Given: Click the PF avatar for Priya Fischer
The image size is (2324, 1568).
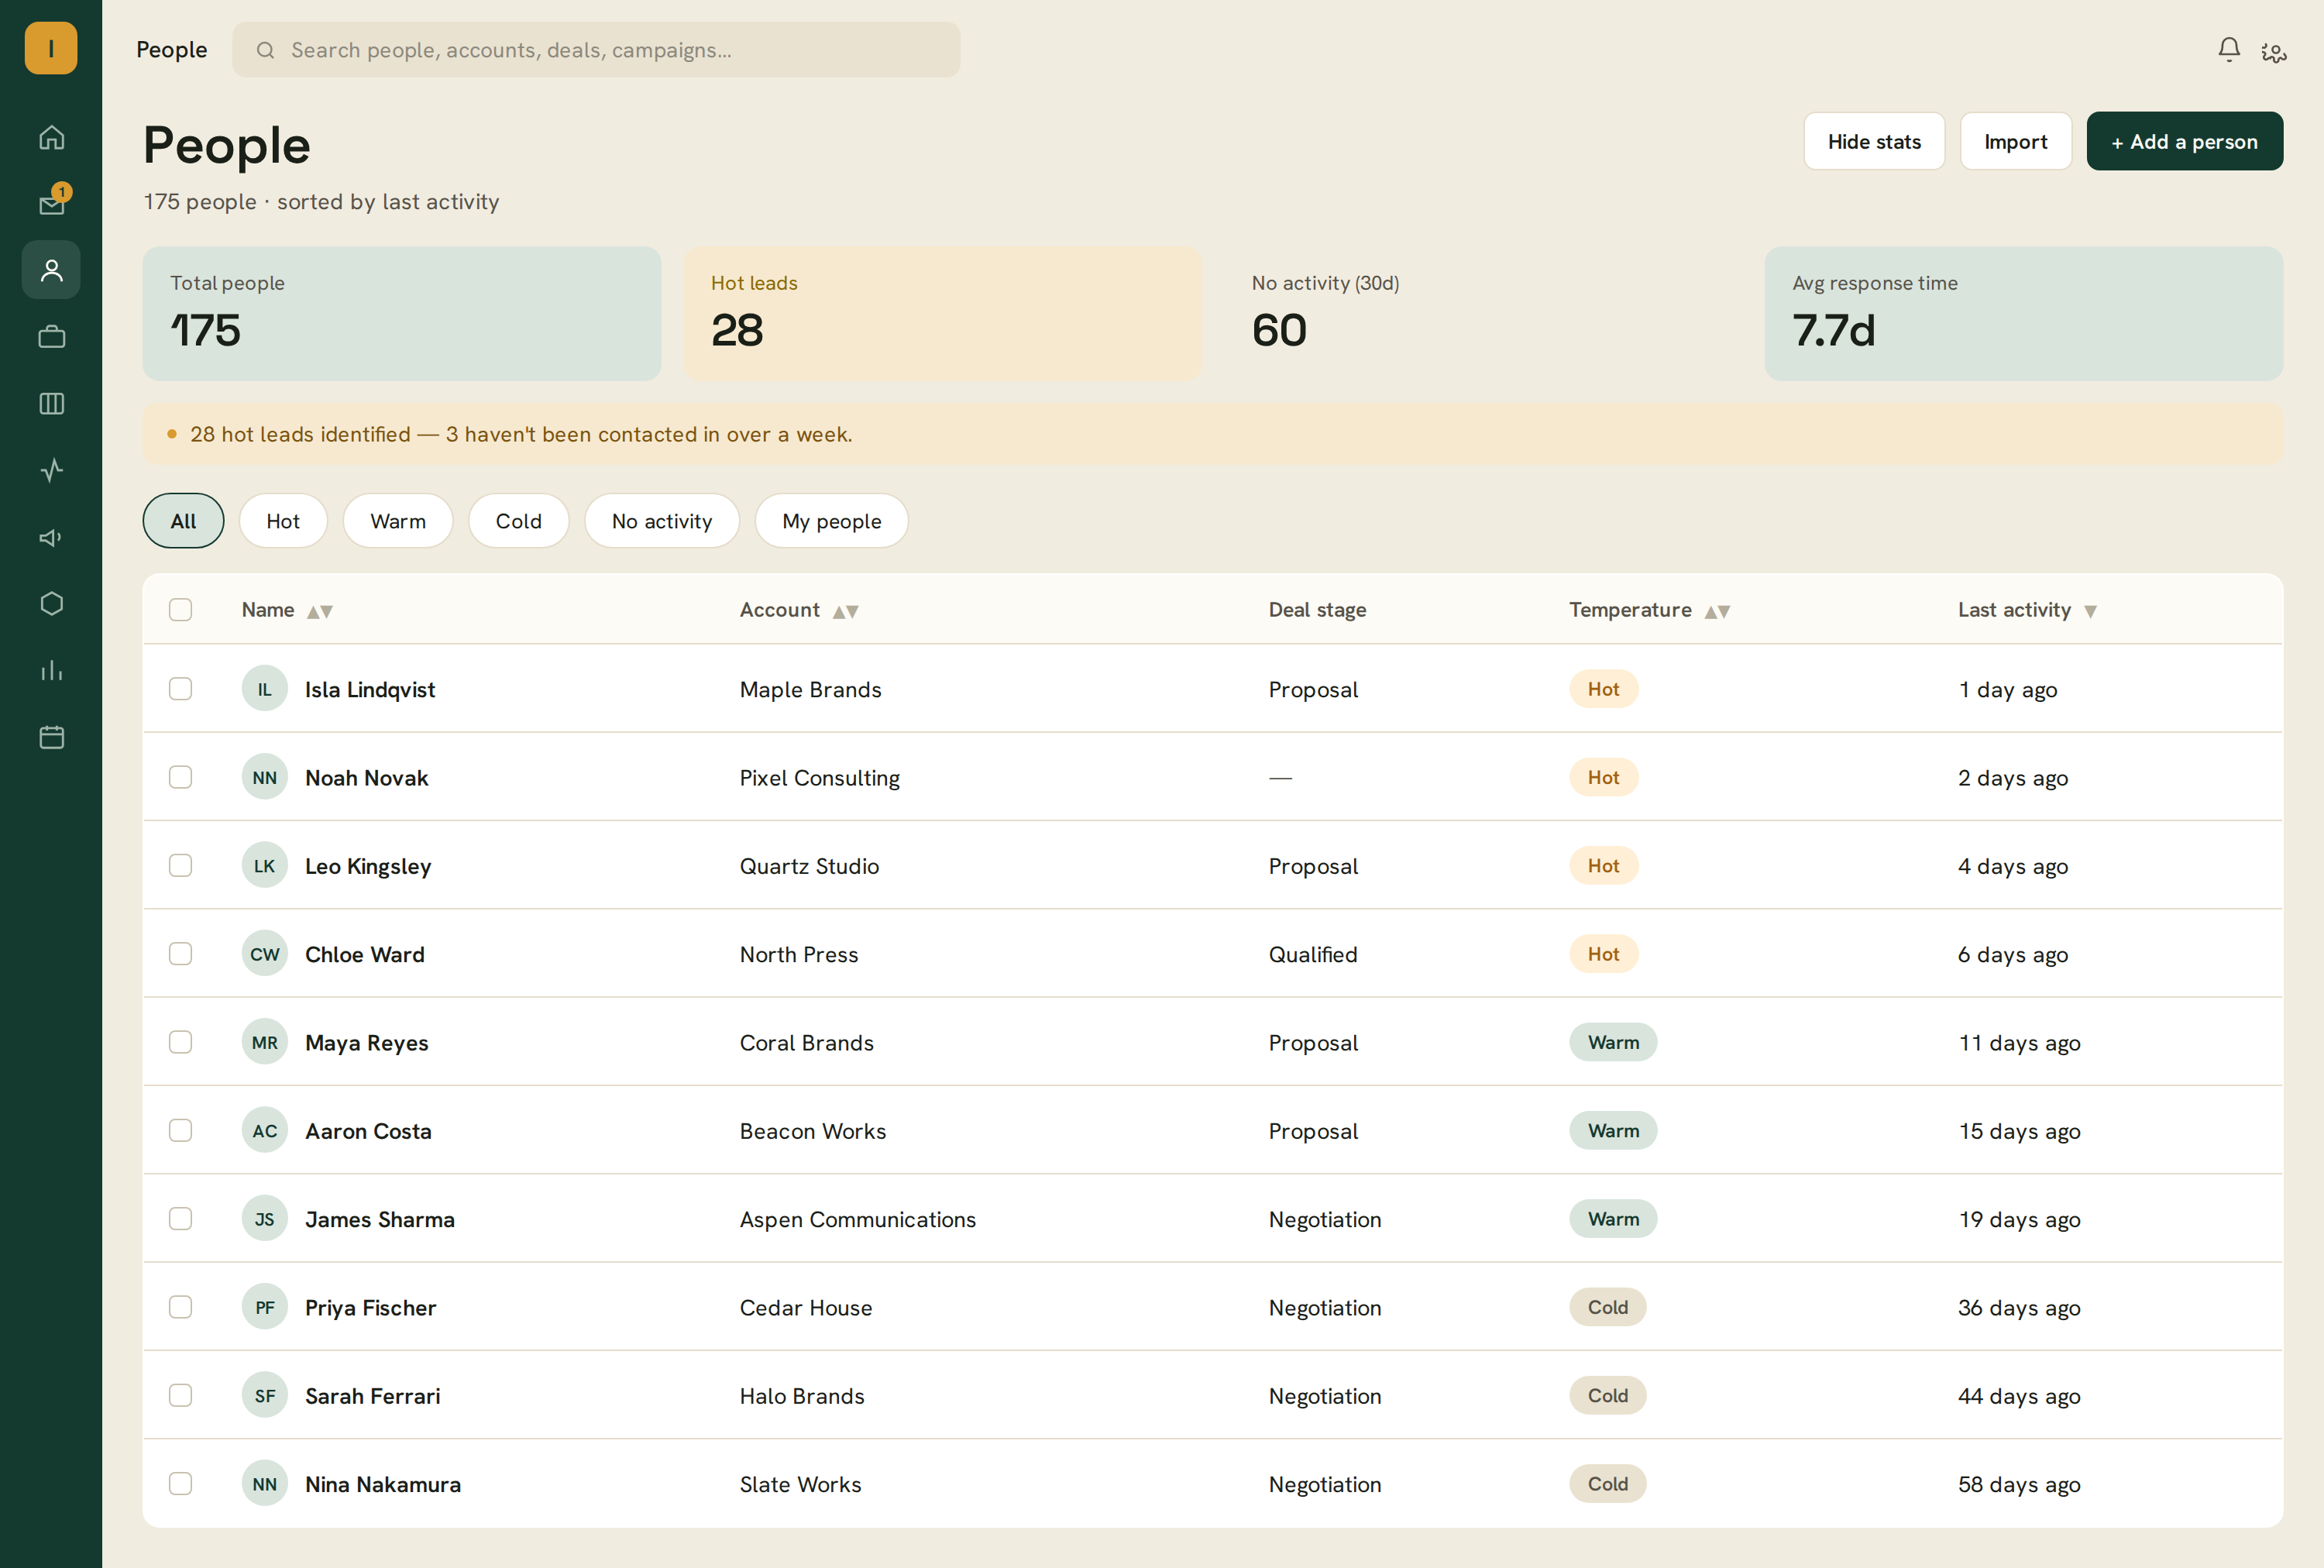Looking at the screenshot, I should coord(265,1307).
